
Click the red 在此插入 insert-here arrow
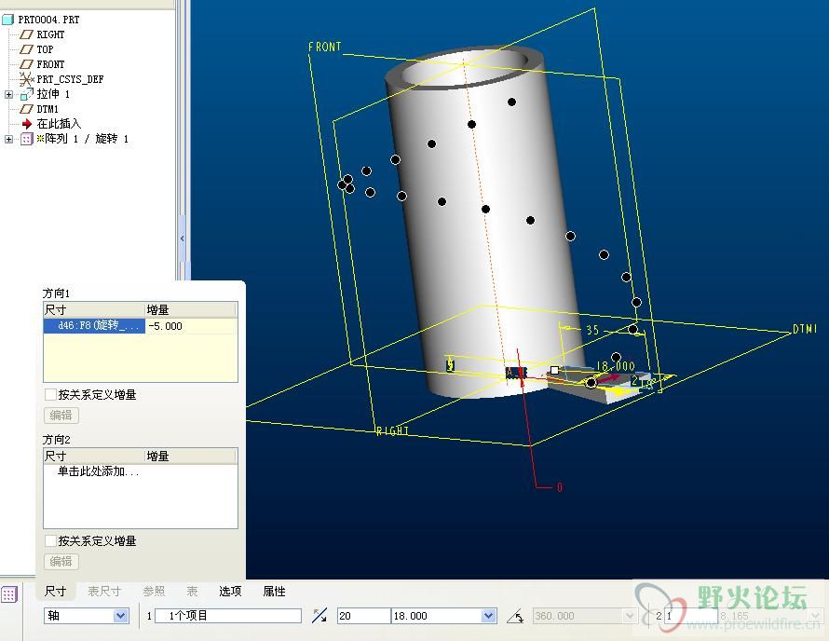[x=27, y=124]
